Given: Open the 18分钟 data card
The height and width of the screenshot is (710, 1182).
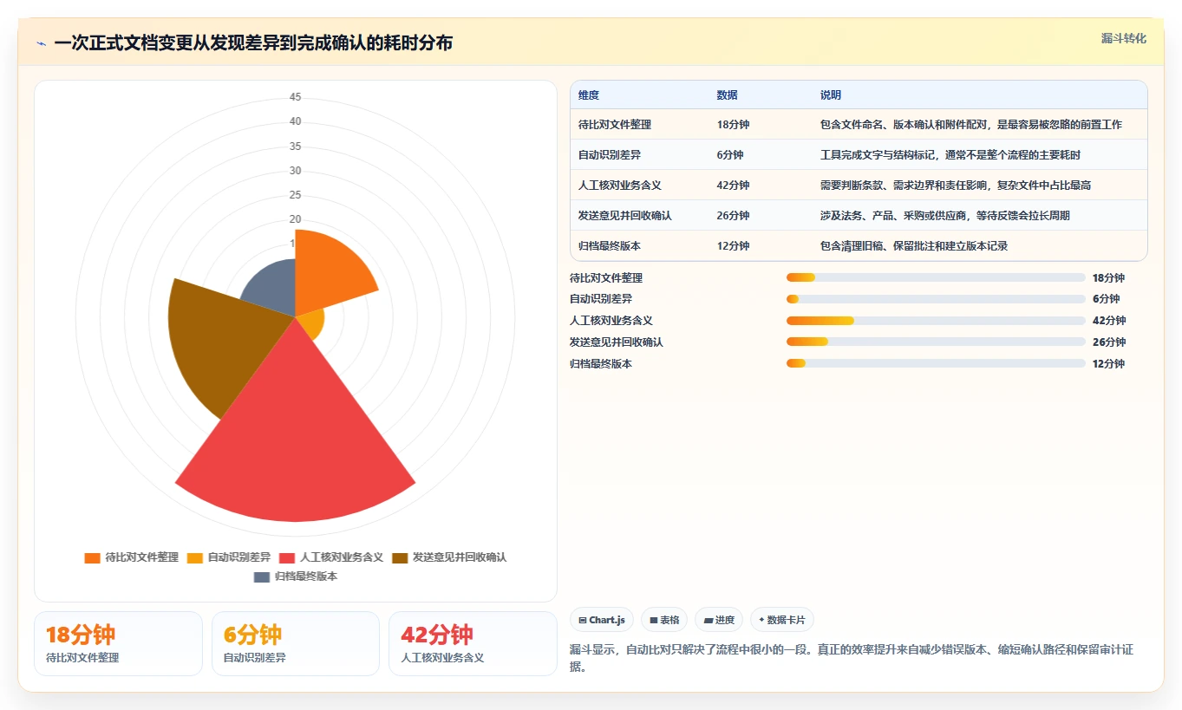Looking at the screenshot, I should (x=118, y=643).
